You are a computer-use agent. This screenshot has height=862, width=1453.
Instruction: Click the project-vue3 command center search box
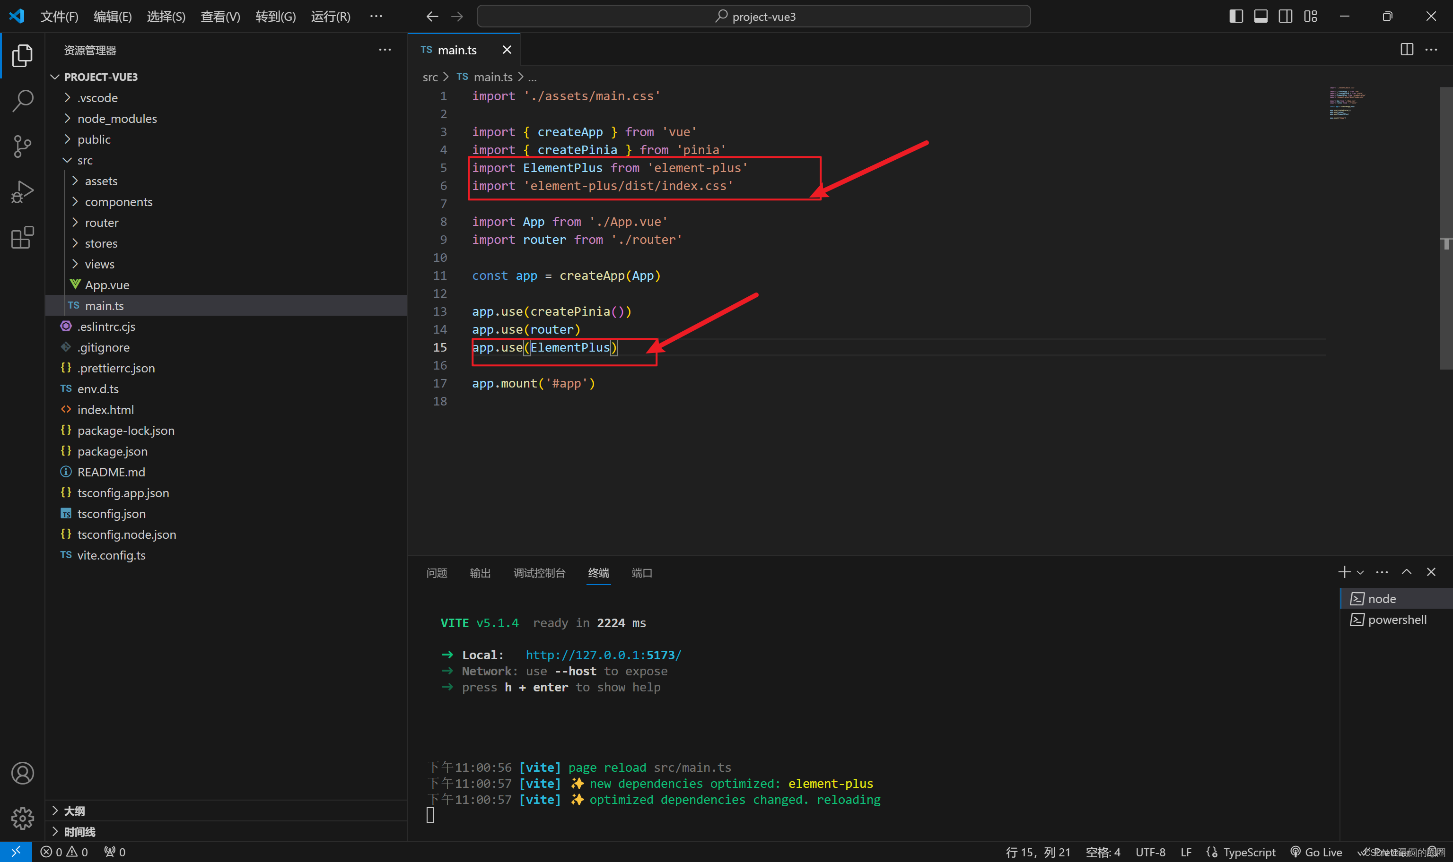tap(753, 16)
